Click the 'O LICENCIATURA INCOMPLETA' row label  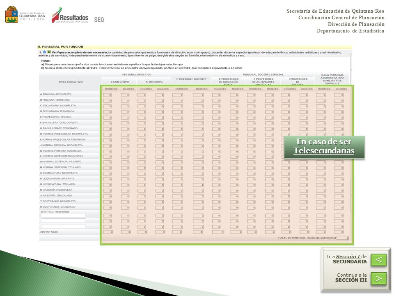pyautogui.click(x=59, y=173)
